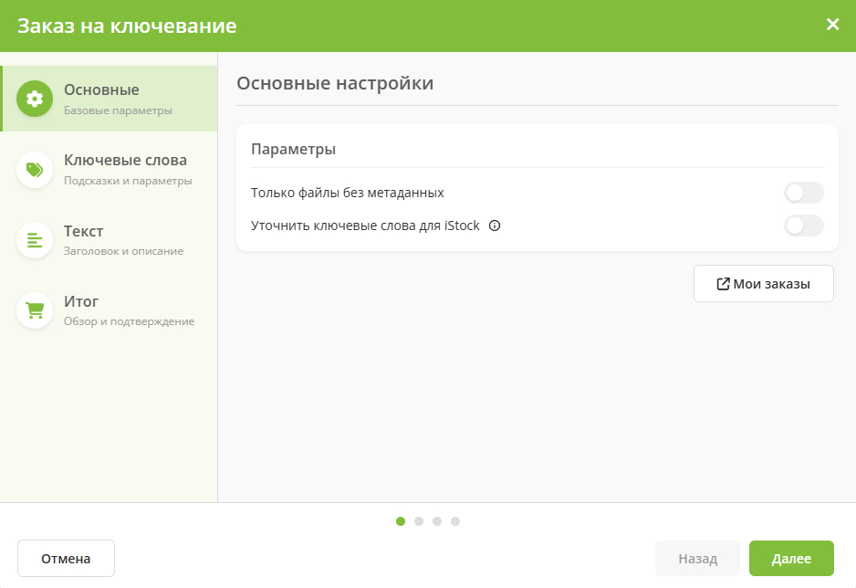Open Мои заказы button
Viewport: 856px width, 588px height.
coord(763,284)
